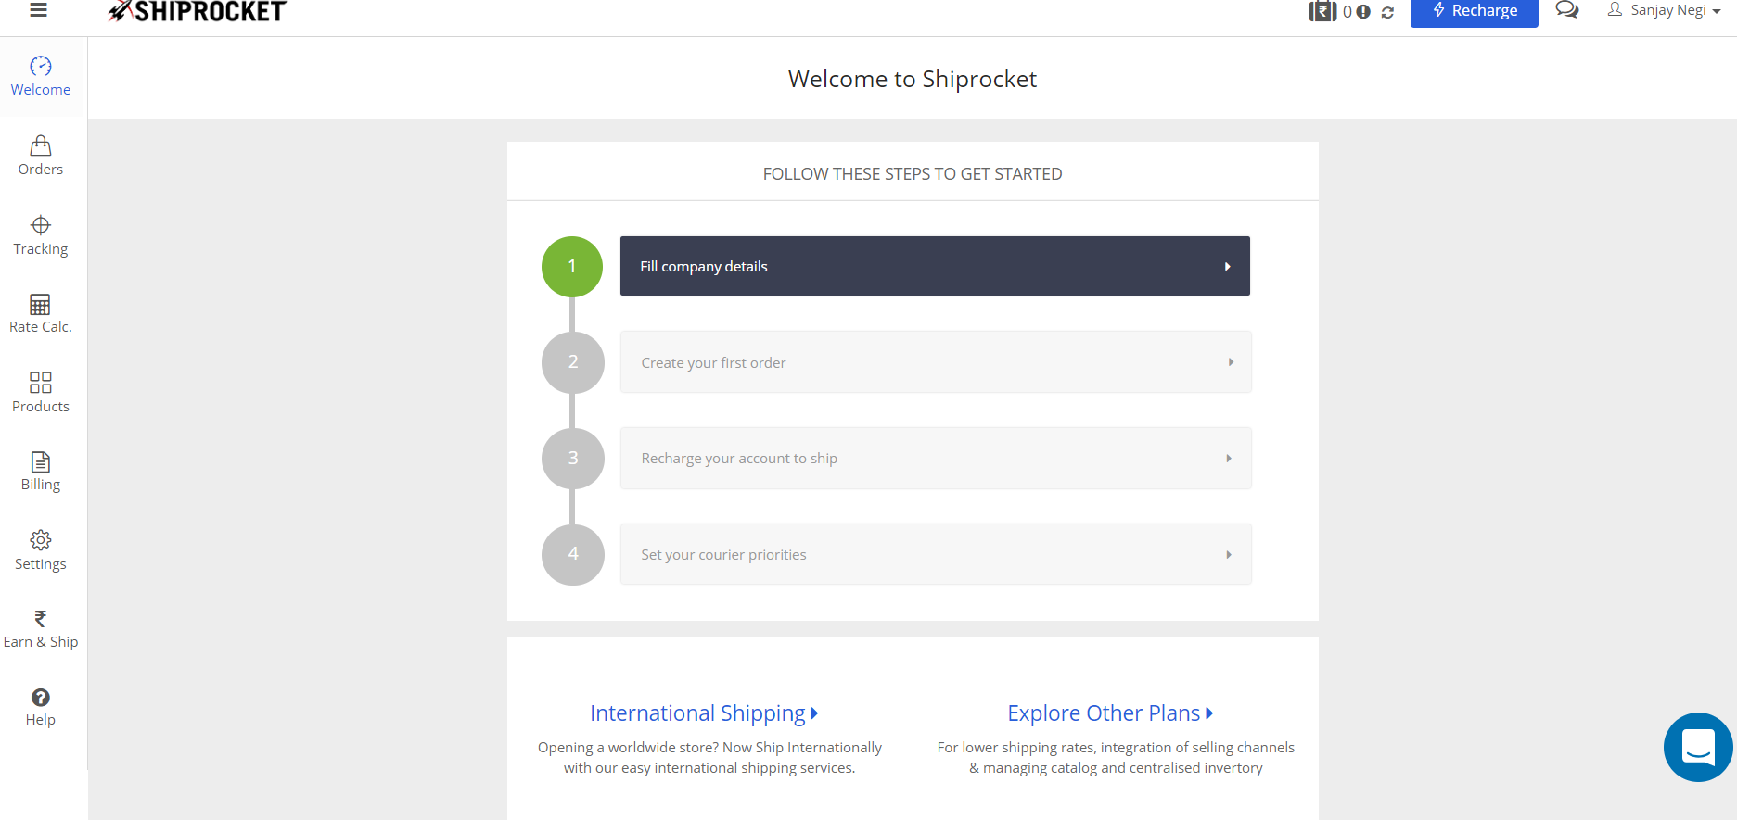Open the hamburger menu at top left
The image size is (1737, 820).
(38, 11)
